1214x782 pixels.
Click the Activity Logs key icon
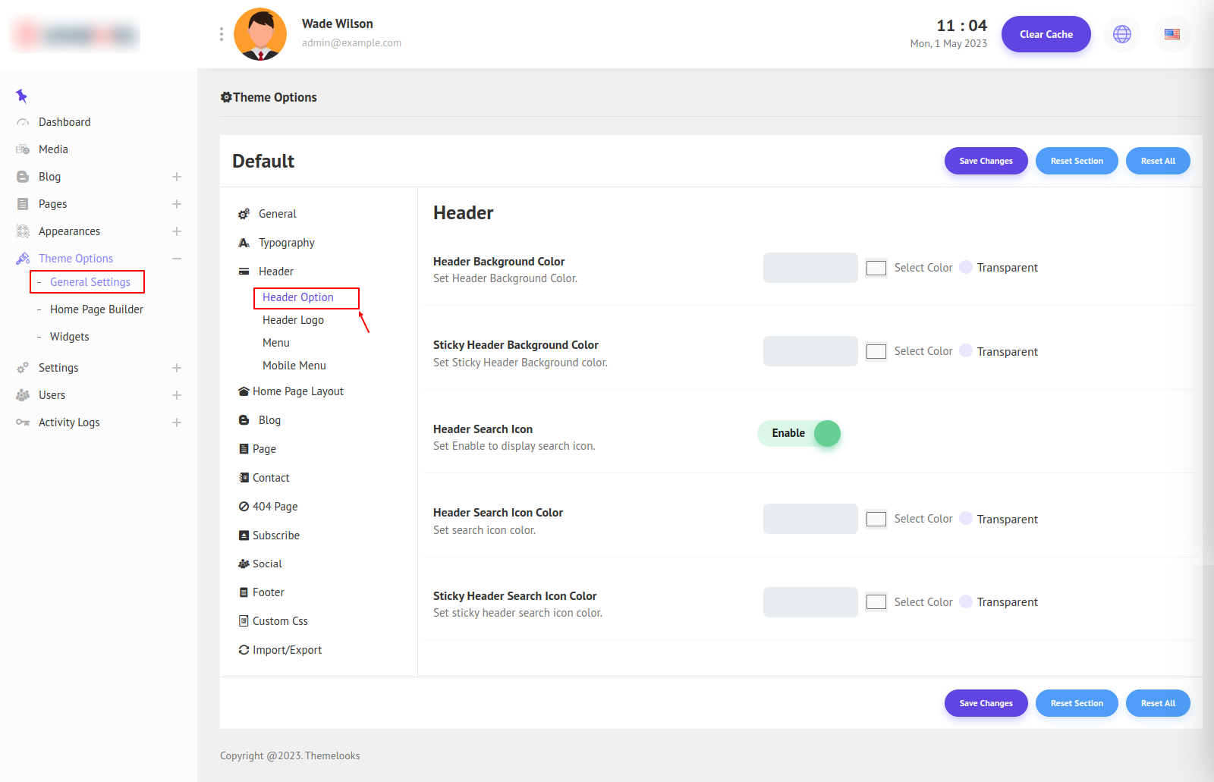tap(23, 422)
